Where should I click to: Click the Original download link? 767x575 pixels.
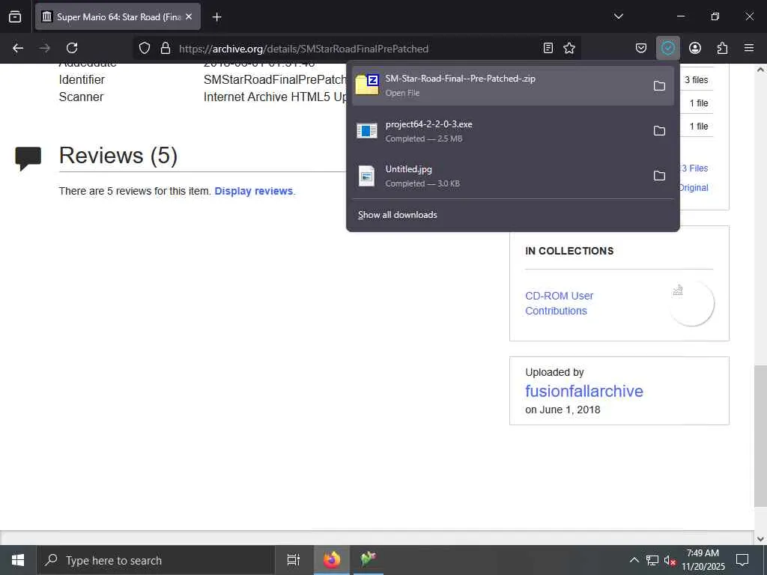pos(694,188)
